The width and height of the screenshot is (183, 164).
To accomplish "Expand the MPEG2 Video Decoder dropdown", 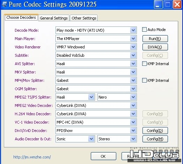I will click(96, 106).
